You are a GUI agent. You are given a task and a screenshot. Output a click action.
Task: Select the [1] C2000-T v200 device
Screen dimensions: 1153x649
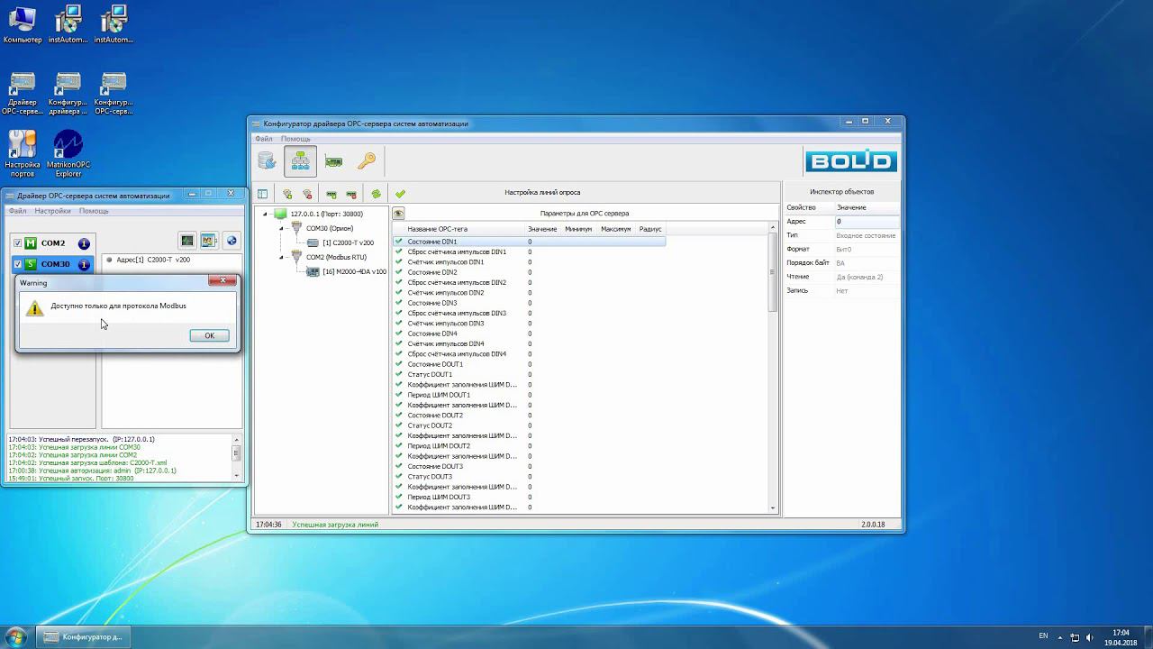coord(348,243)
